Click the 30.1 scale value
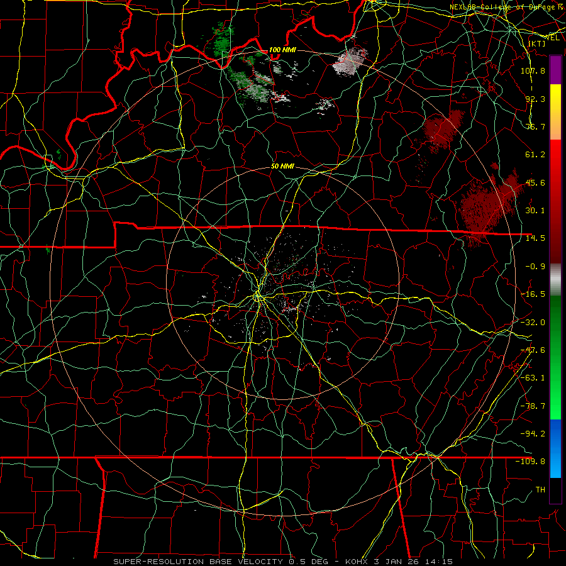Image resolution: width=566 pixels, height=566 pixels. [x=535, y=211]
